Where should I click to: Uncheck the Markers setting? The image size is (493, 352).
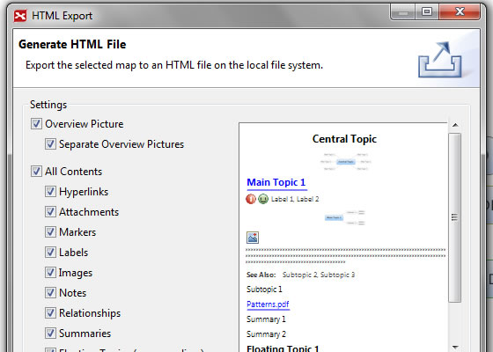click(50, 232)
